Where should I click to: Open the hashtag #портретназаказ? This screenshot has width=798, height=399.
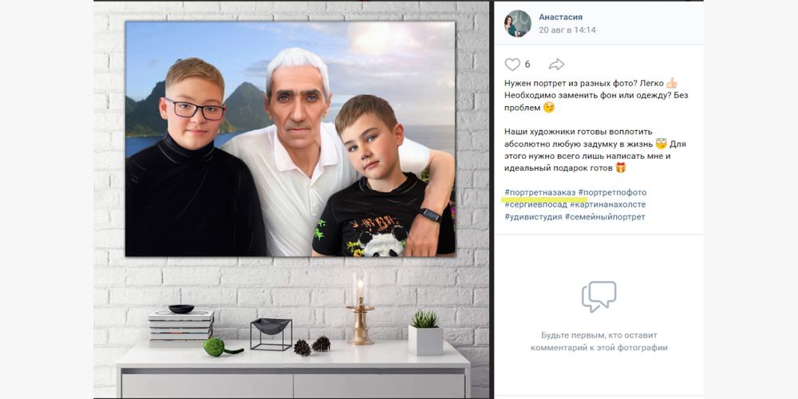point(540,192)
